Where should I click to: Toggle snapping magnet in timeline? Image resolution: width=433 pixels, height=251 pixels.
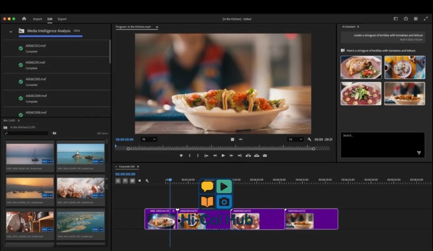pyautogui.click(x=125, y=181)
